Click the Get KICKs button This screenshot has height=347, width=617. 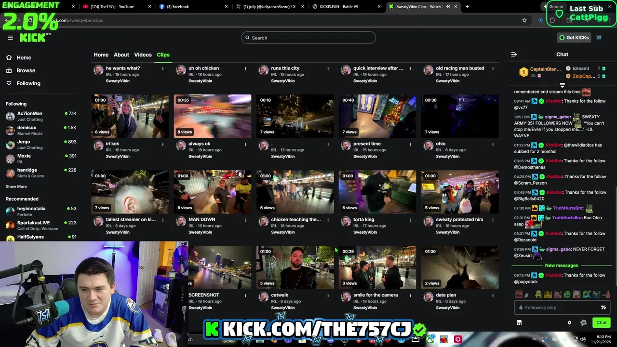[574, 38]
